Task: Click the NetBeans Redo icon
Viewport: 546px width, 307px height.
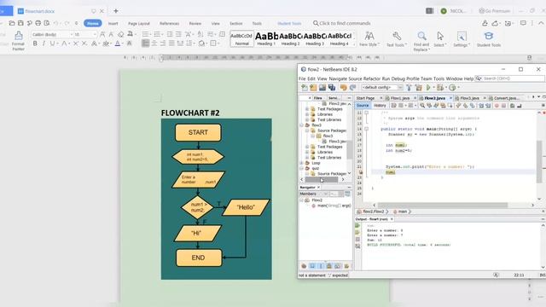Action: (352, 87)
